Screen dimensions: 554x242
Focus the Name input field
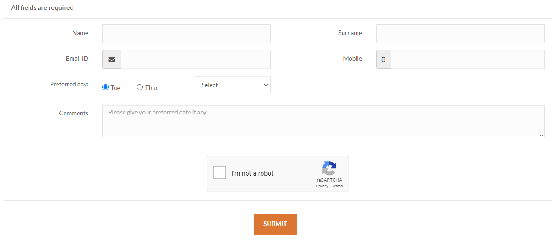click(187, 34)
